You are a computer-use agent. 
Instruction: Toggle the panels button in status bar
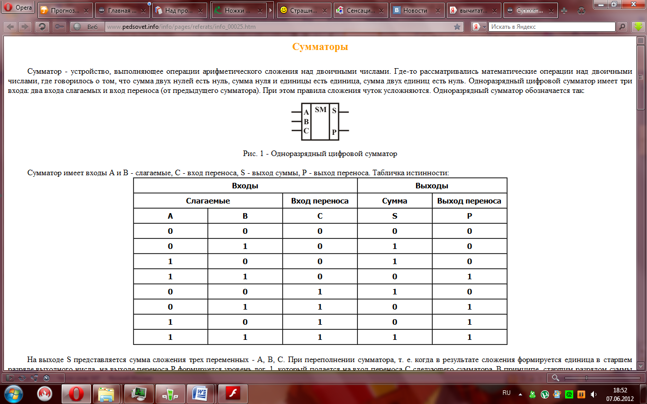(x=9, y=377)
